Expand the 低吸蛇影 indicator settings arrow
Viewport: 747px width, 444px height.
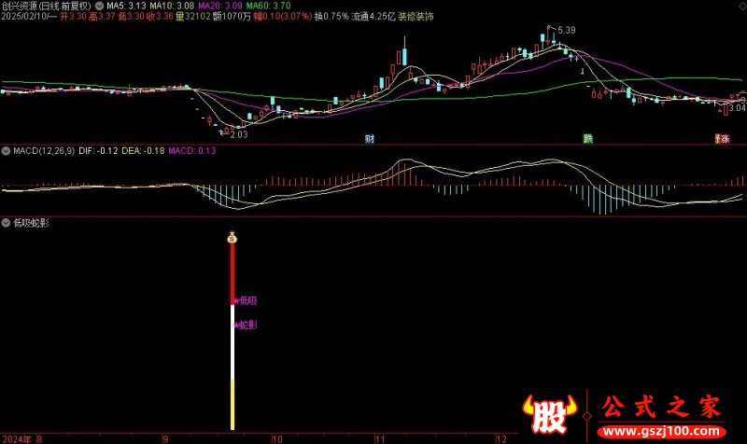(x=6, y=223)
